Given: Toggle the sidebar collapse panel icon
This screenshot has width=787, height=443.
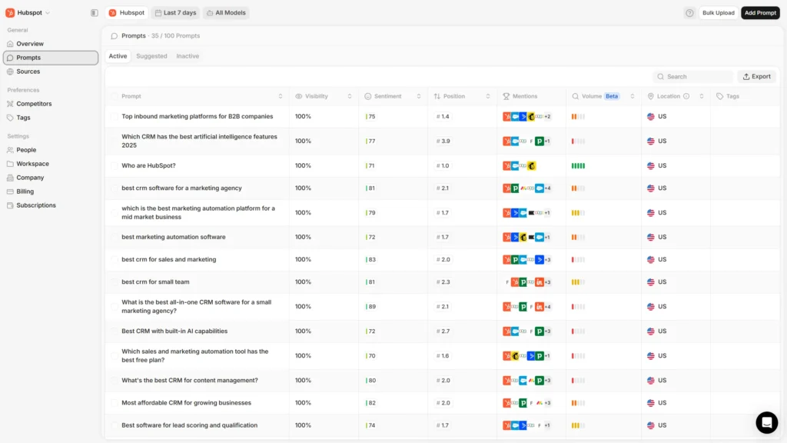Looking at the screenshot, I should (x=95, y=12).
